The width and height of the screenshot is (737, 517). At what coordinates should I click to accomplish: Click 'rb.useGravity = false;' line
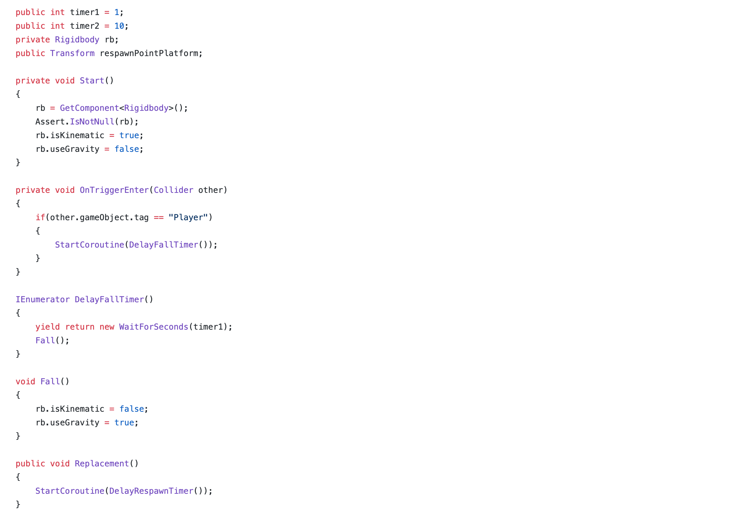pos(89,149)
